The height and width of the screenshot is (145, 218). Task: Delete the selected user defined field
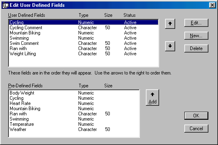(196, 48)
